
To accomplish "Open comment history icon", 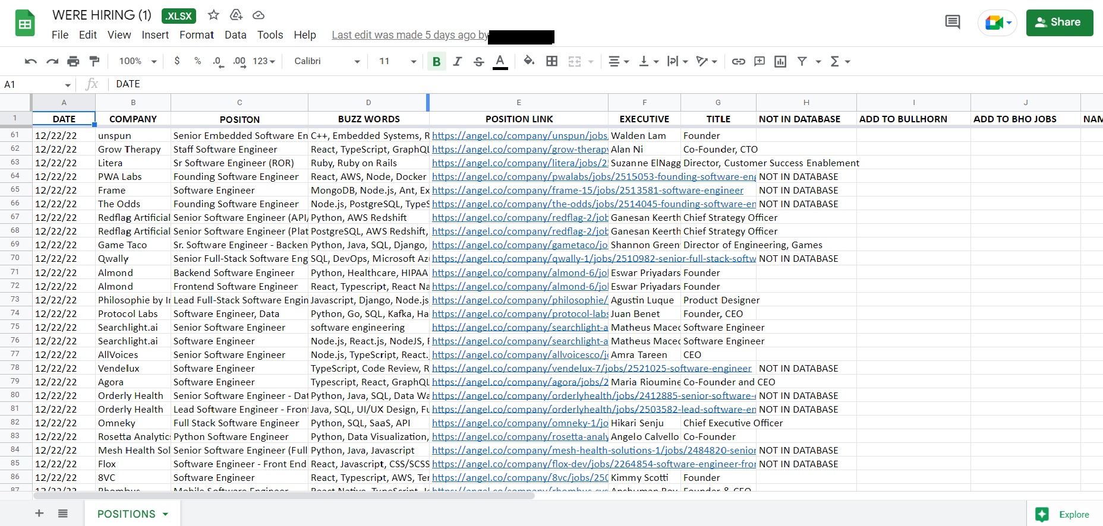I will coord(953,23).
